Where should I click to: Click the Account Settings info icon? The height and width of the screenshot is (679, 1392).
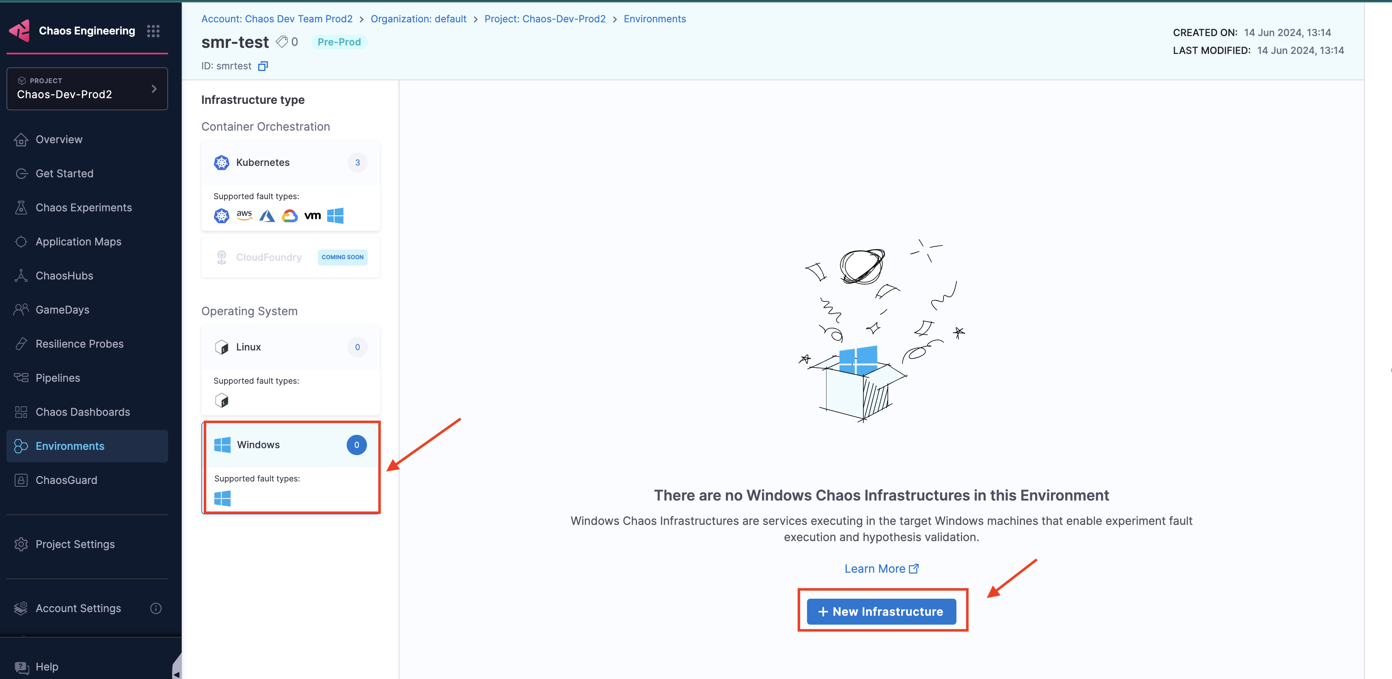tap(155, 608)
